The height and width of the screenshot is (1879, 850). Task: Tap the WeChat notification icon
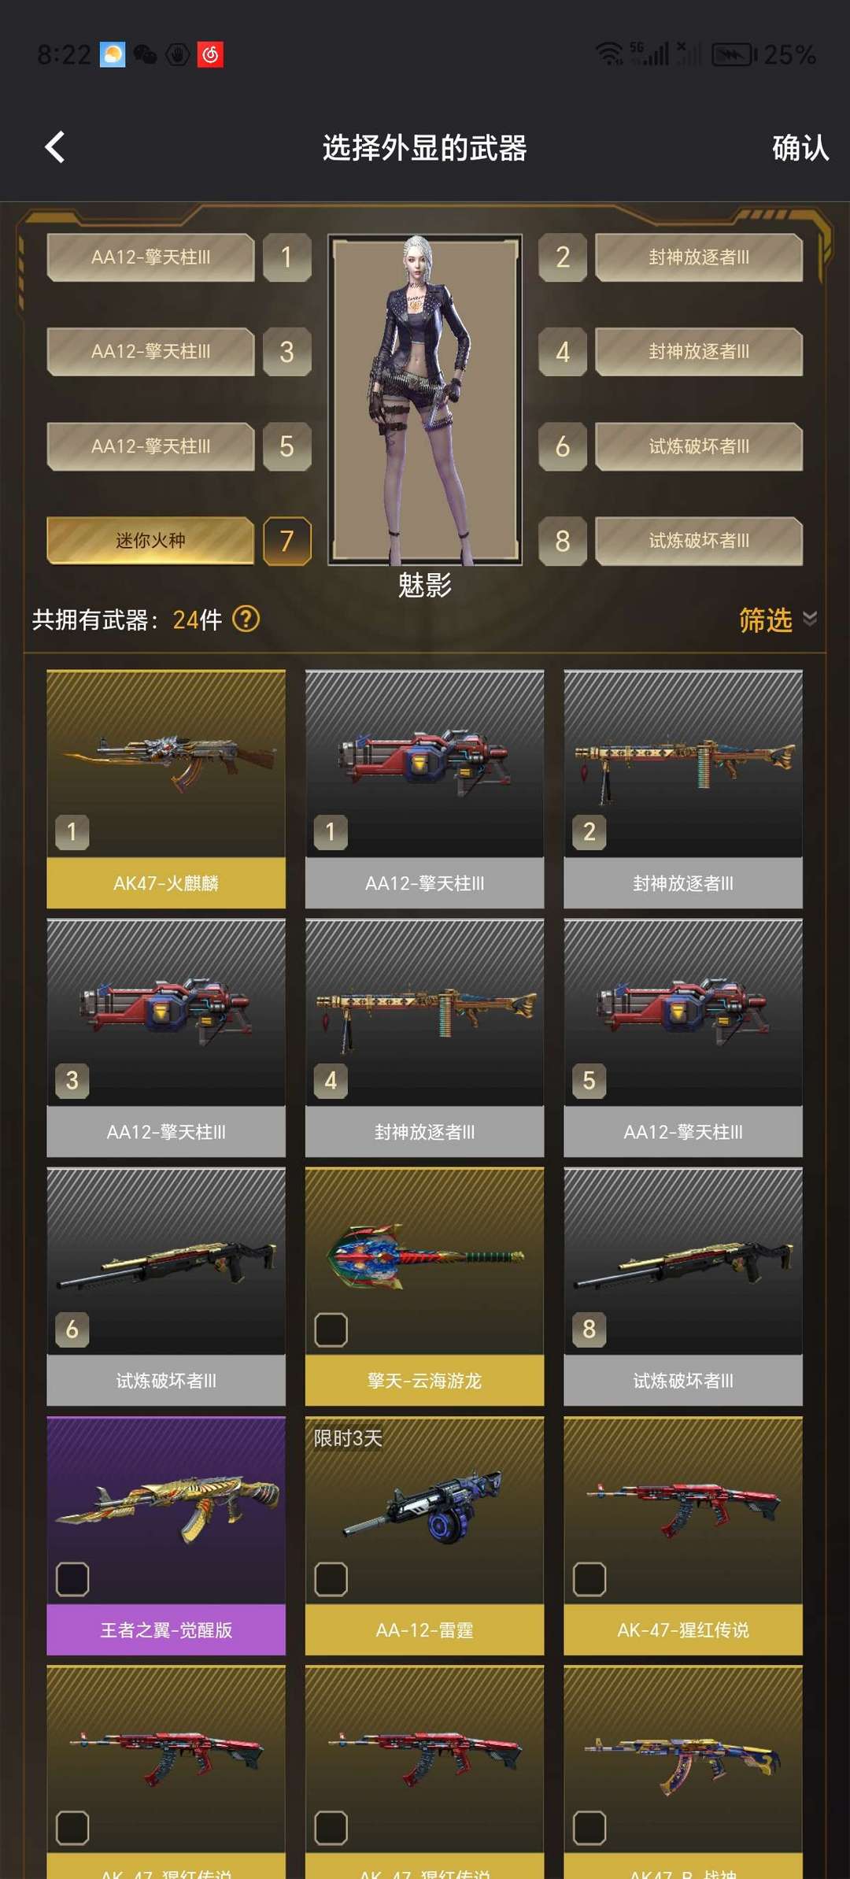[x=145, y=54]
